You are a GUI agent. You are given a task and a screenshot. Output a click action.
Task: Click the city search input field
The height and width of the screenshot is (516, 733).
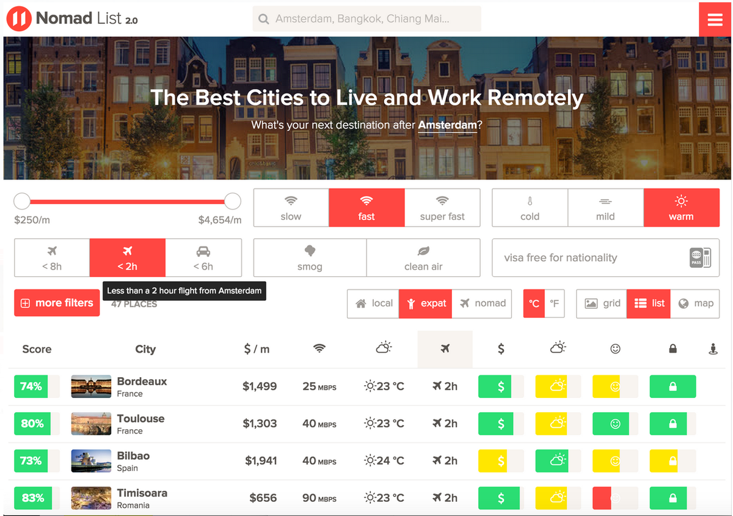(366, 19)
